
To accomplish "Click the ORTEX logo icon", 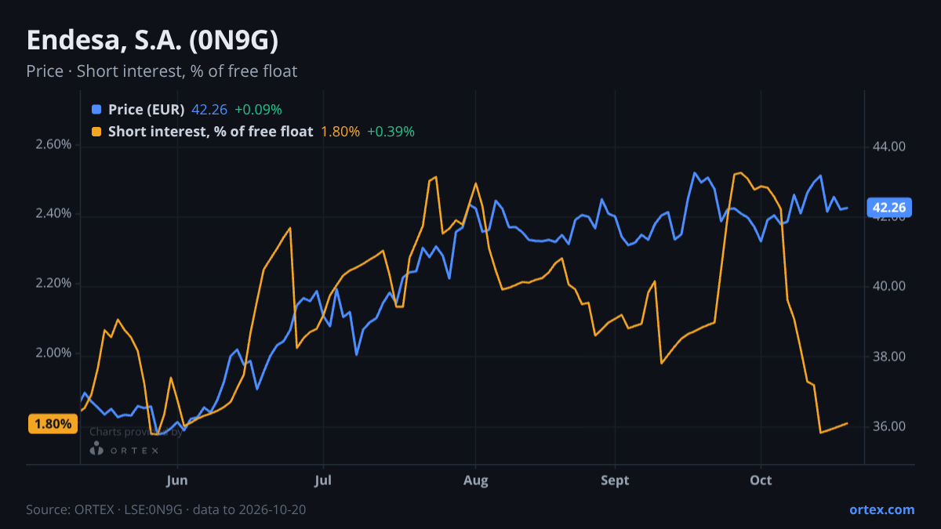I will coord(96,449).
